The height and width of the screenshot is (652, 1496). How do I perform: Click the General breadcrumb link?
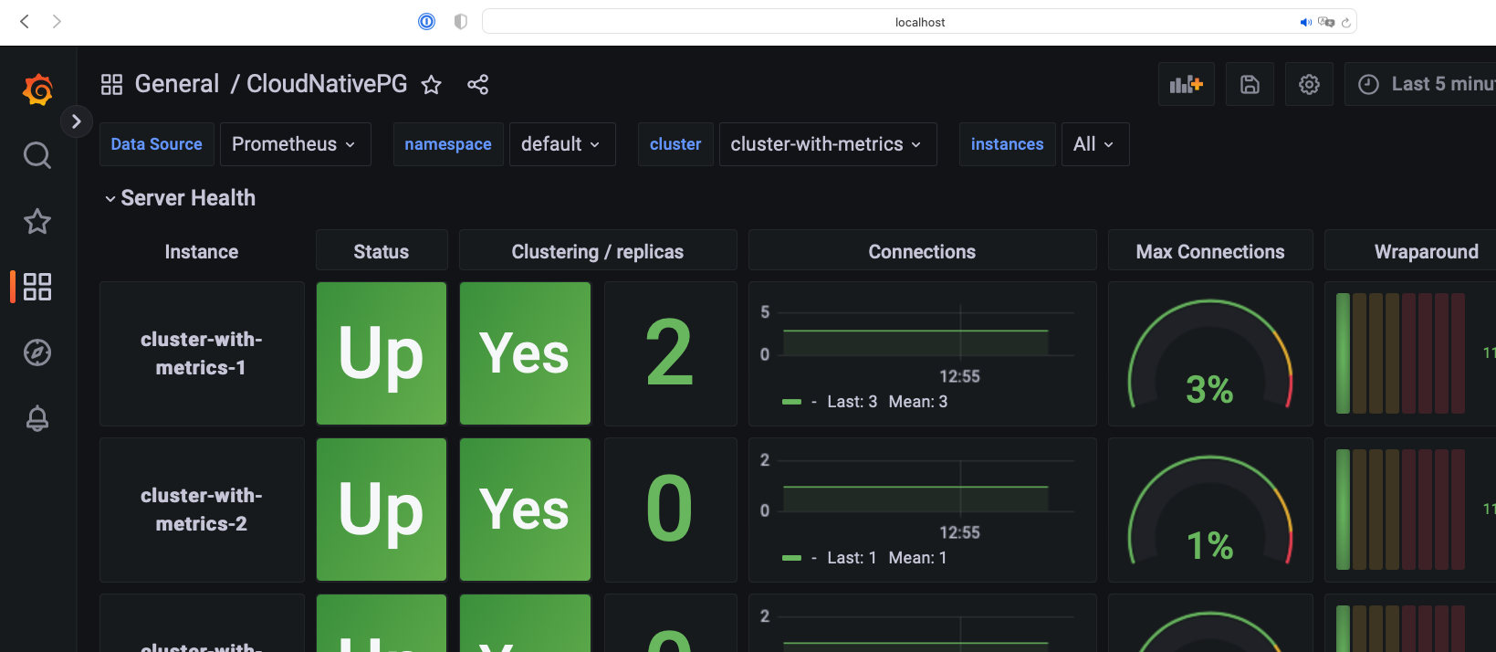pos(177,84)
